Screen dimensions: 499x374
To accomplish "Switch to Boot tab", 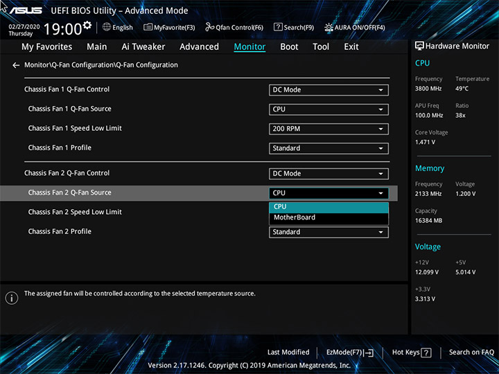I will click(289, 47).
